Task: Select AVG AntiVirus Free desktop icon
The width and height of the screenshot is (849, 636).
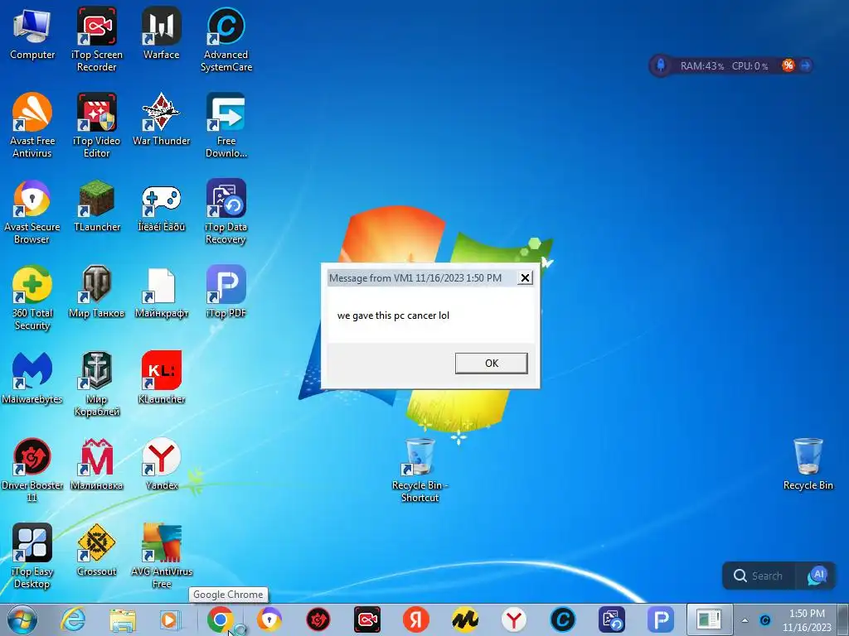Action: coord(162,556)
